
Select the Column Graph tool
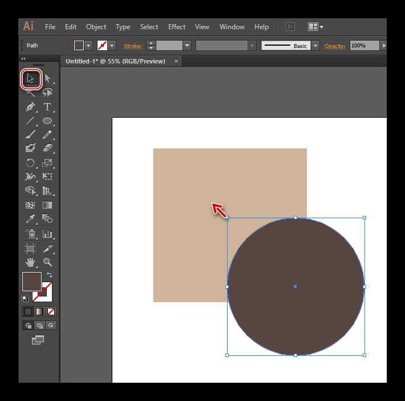click(47, 234)
